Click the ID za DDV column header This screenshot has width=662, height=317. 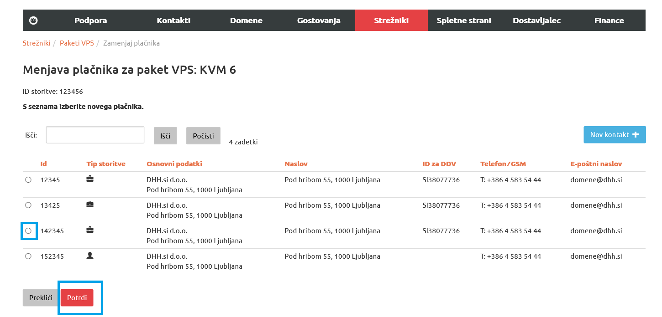pyautogui.click(x=439, y=164)
